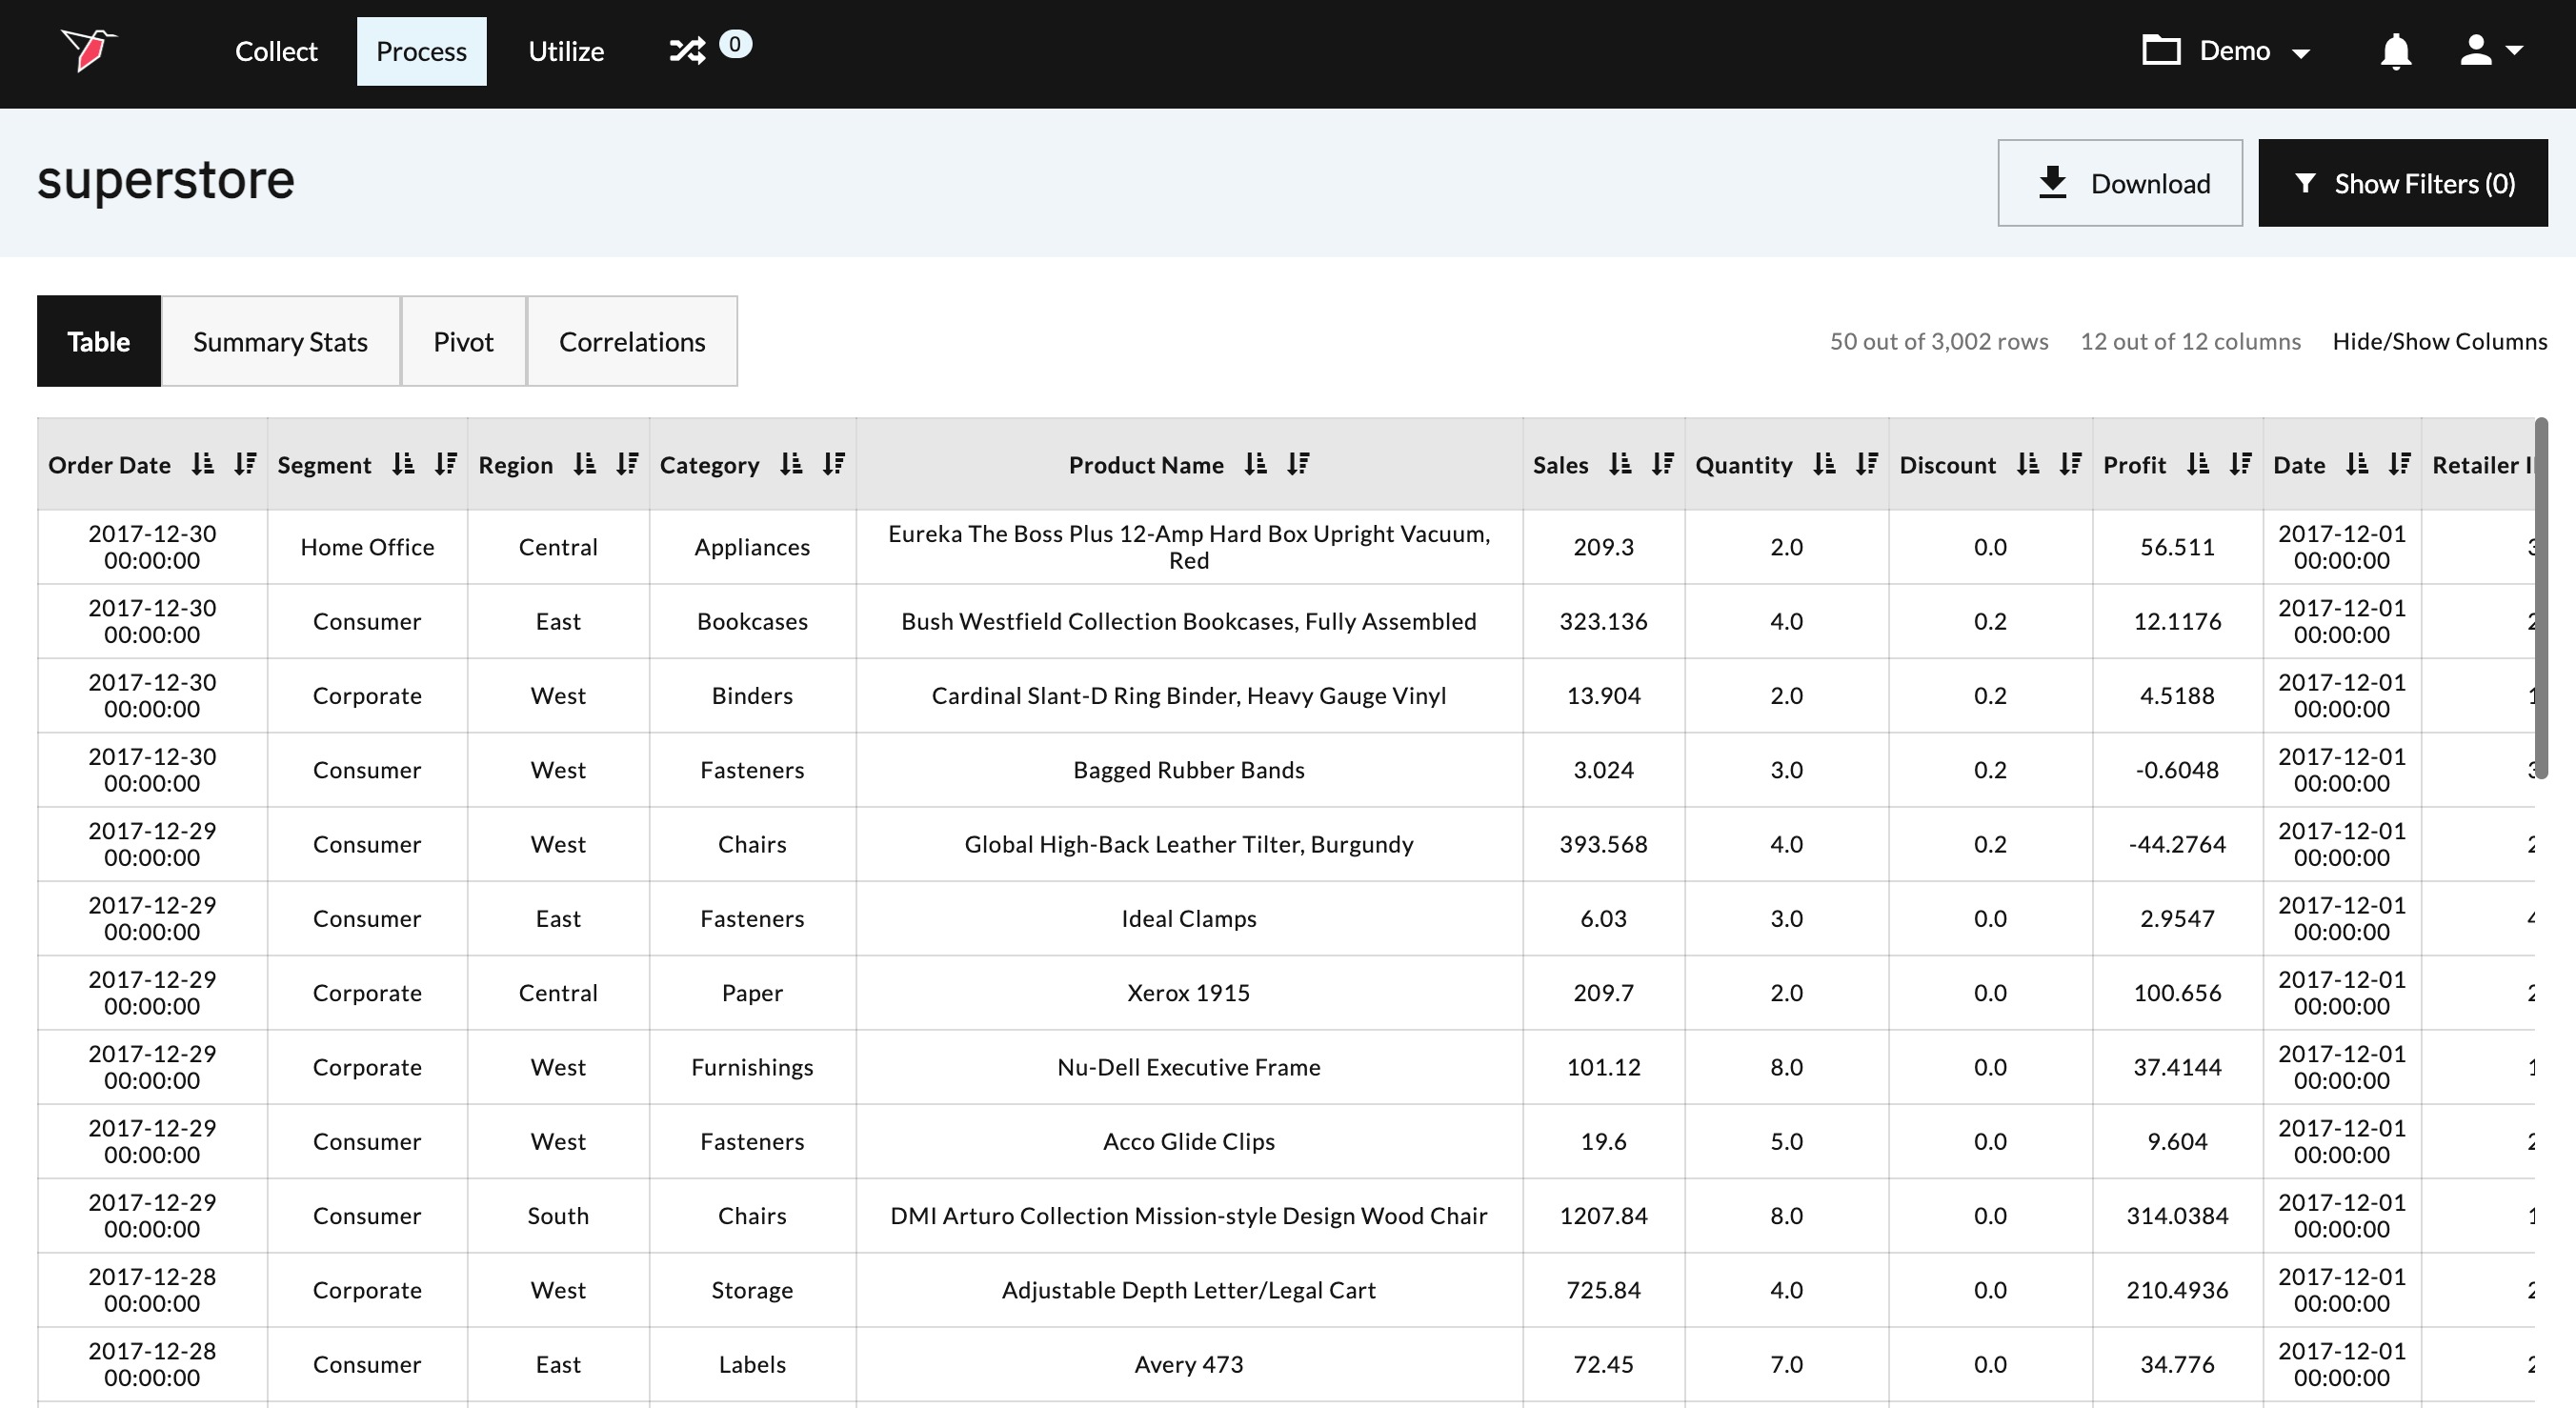Open Hide/Show Columns options
The width and height of the screenshot is (2576, 1408).
coord(2439,341)
